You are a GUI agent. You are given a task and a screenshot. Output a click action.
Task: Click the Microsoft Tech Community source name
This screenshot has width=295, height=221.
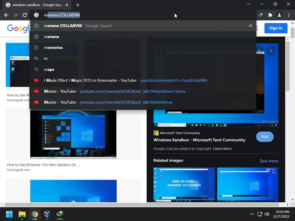[x=180, y=133]
